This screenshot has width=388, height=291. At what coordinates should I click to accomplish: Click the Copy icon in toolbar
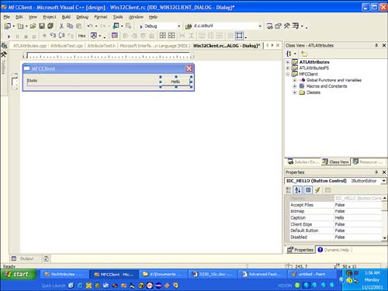coord(70,26)
